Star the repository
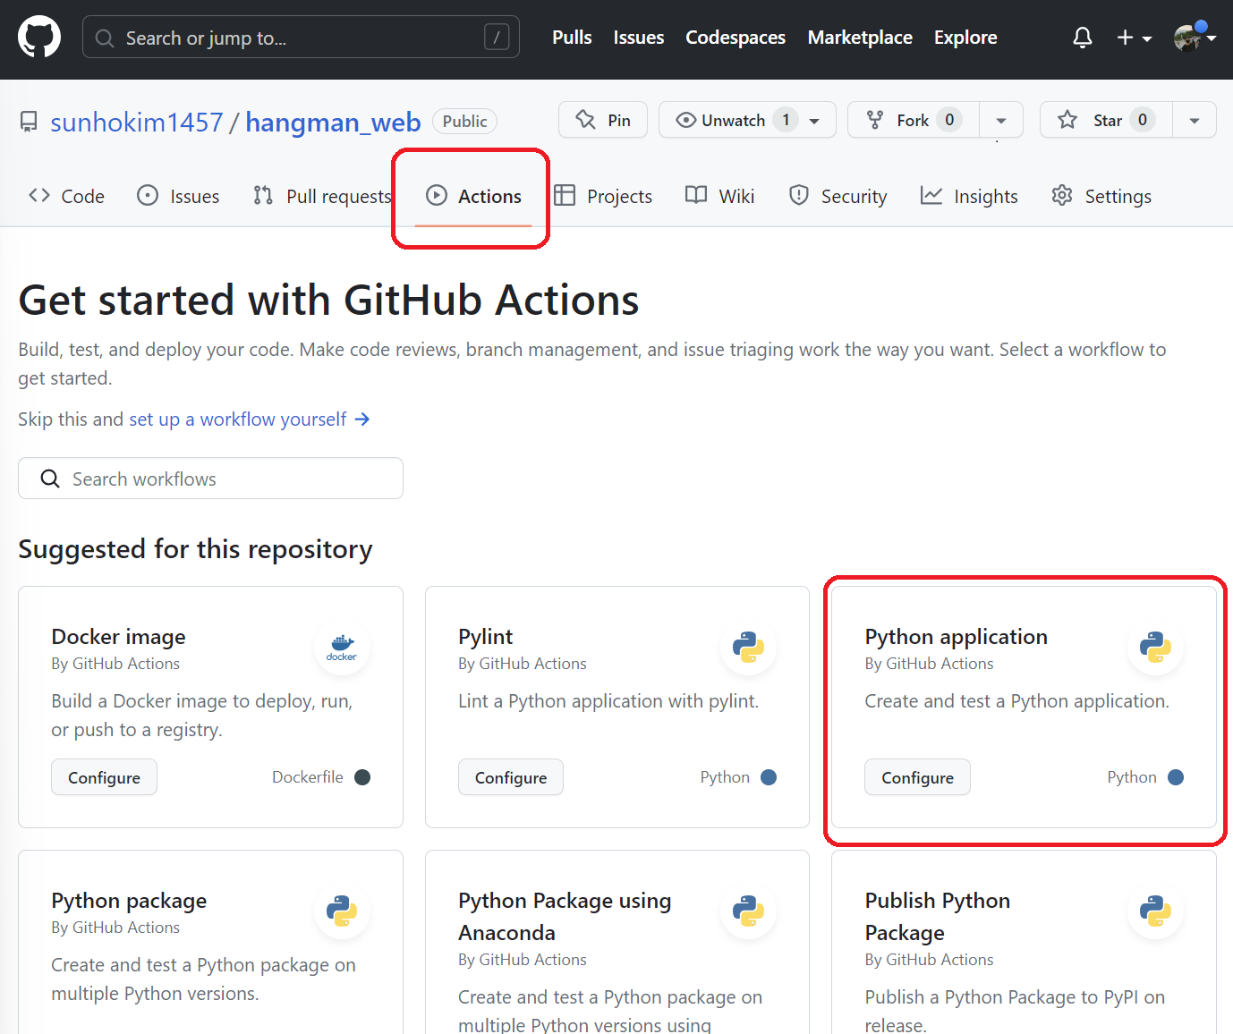This screenshot has width=1233, height=1034. (1106, 120)
